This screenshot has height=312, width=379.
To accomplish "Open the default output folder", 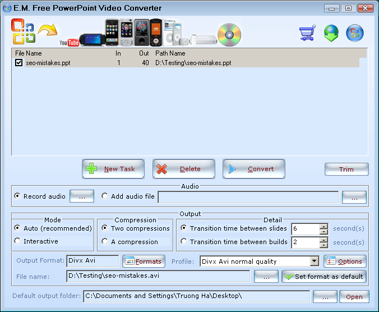I will pyautogui.click(x=354, y=297).
